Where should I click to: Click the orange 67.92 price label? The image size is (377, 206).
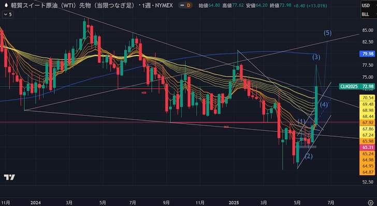(367, 123)
